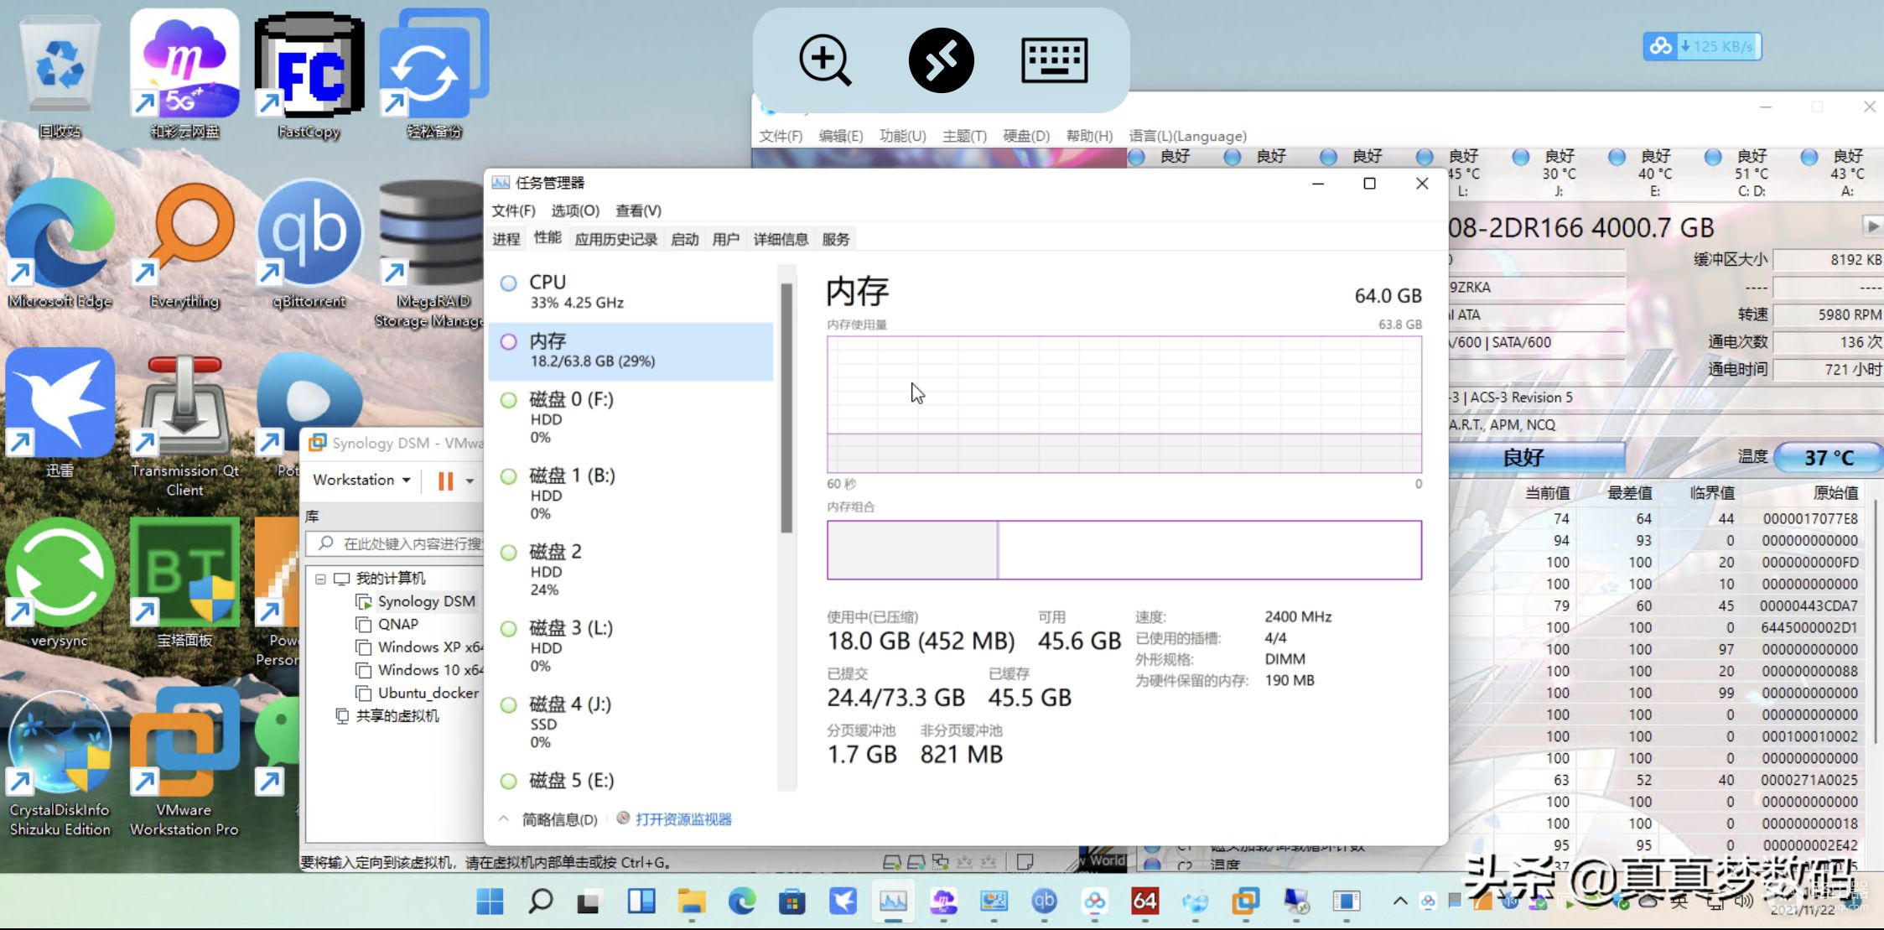Click the Windows Start button on taskbar
This screenshot has width=1884, height=930.
pyautogui.click(x=490, y=901)
